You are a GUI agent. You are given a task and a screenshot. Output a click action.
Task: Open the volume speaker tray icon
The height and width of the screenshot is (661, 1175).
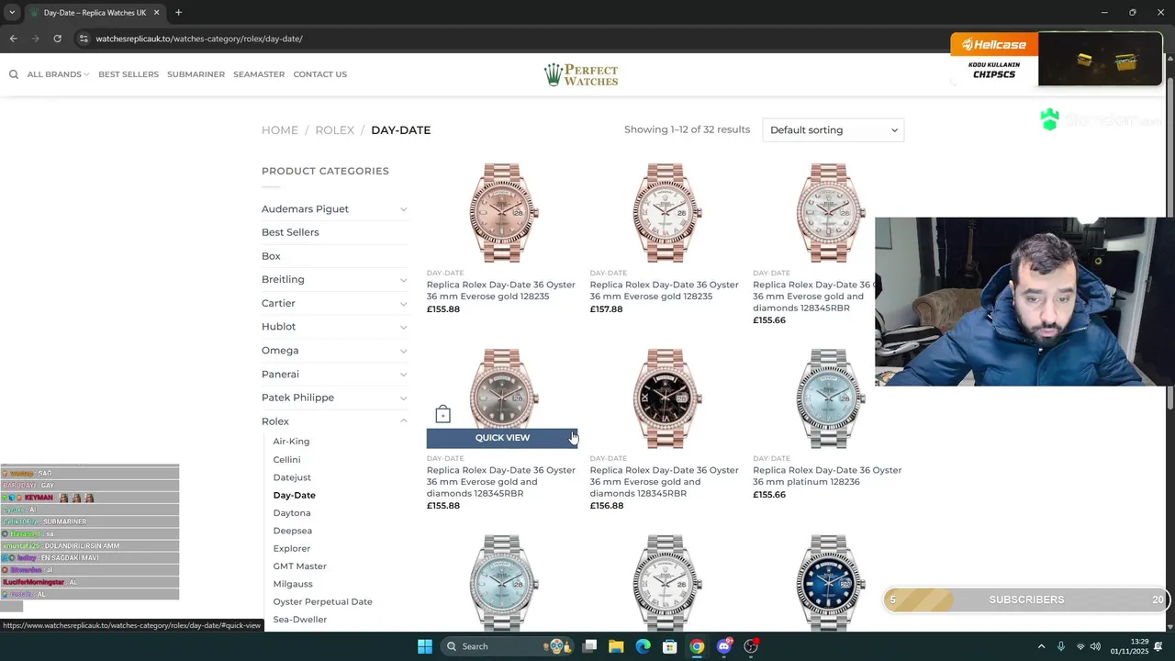click(x=1095, y=646)
